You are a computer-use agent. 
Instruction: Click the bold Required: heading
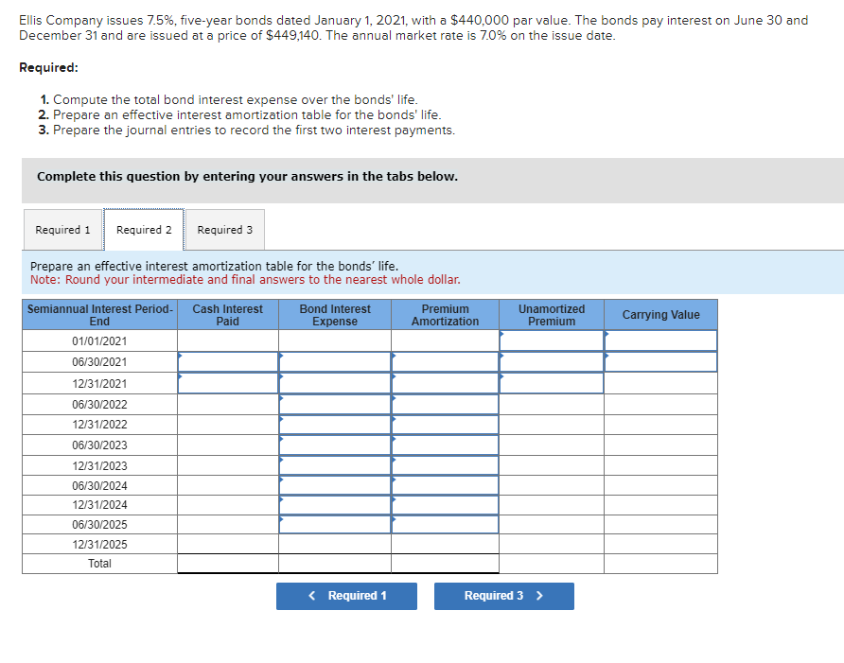pos(48,68)
